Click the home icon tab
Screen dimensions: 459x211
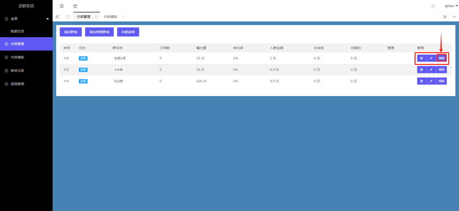67,17
